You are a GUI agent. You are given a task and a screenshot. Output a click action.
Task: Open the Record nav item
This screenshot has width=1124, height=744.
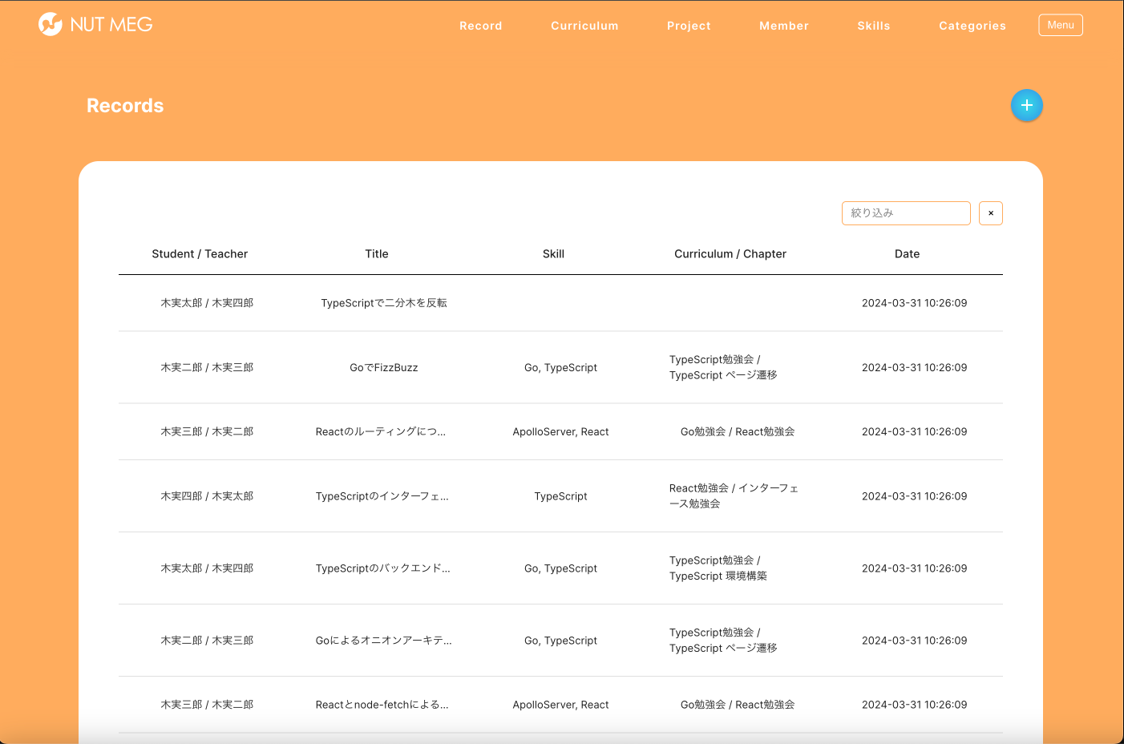(480, 26)
